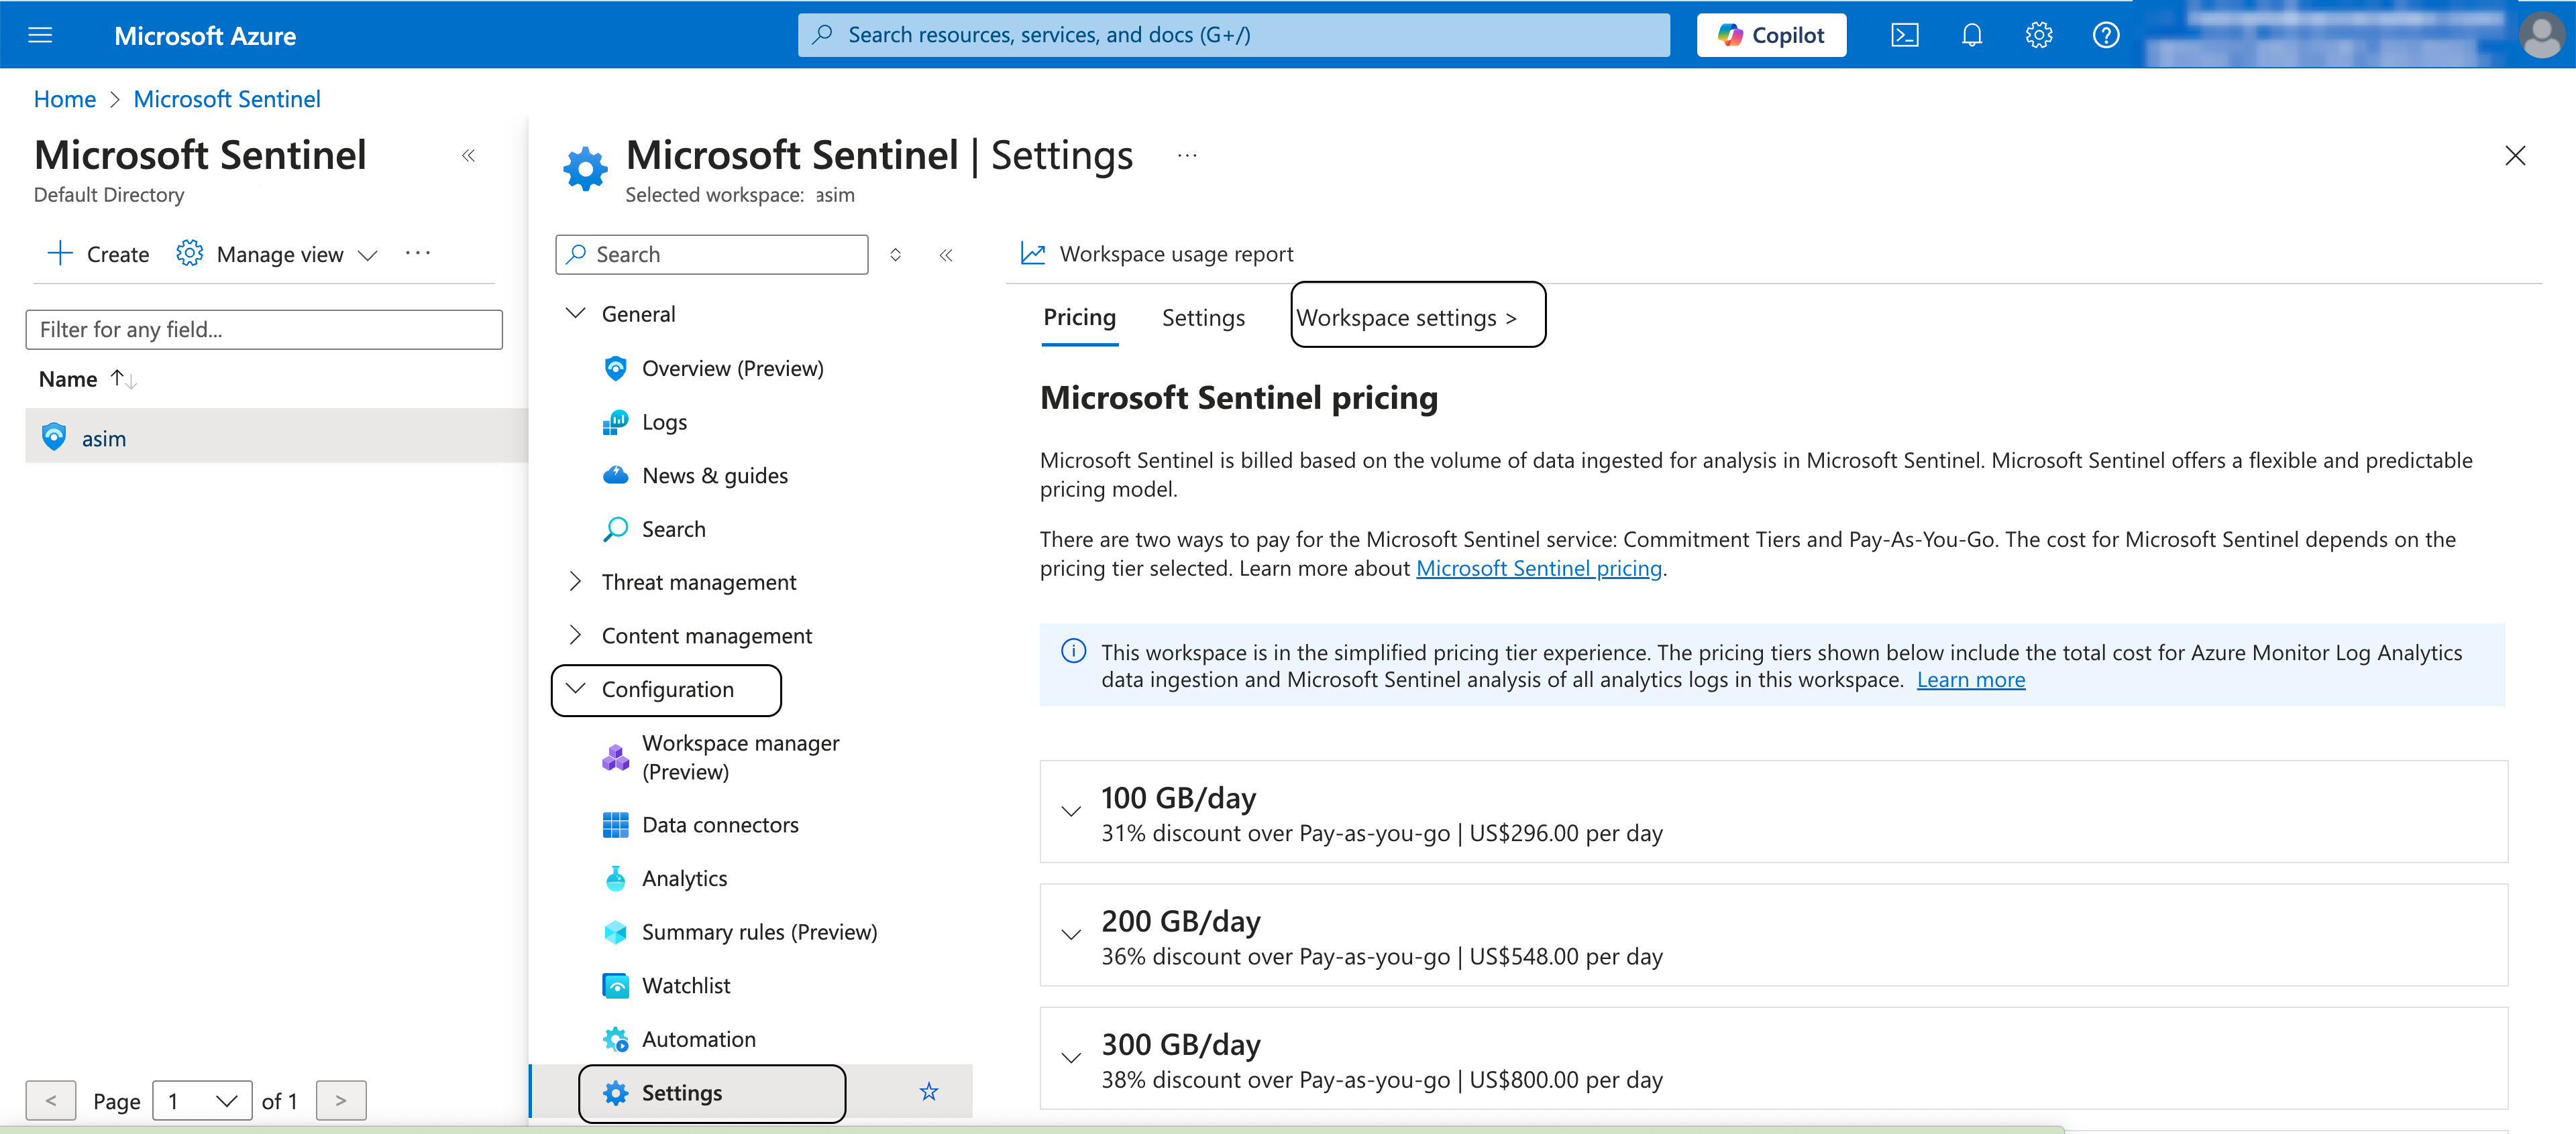Collapse the Microsoft Sentinel workspace list pane
This screenshot has height=1134, width=2576.
468,155
